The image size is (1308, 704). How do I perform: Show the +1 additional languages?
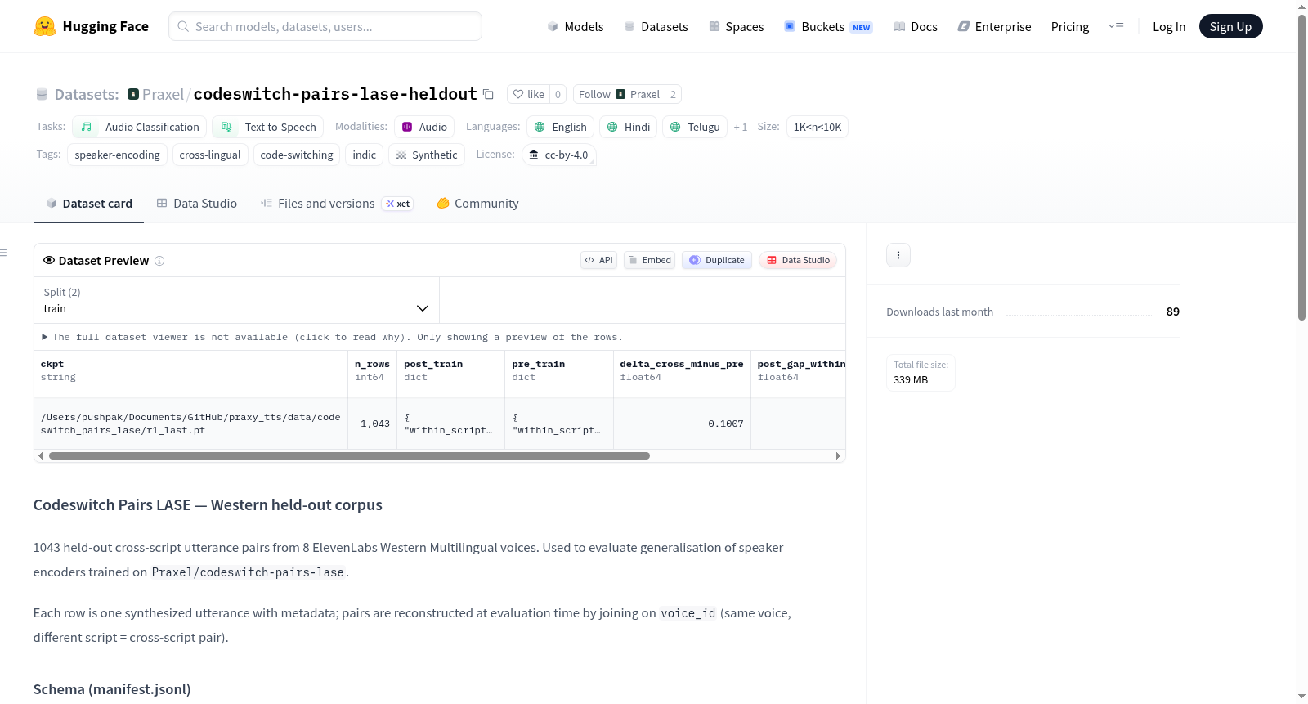(741, 127)
